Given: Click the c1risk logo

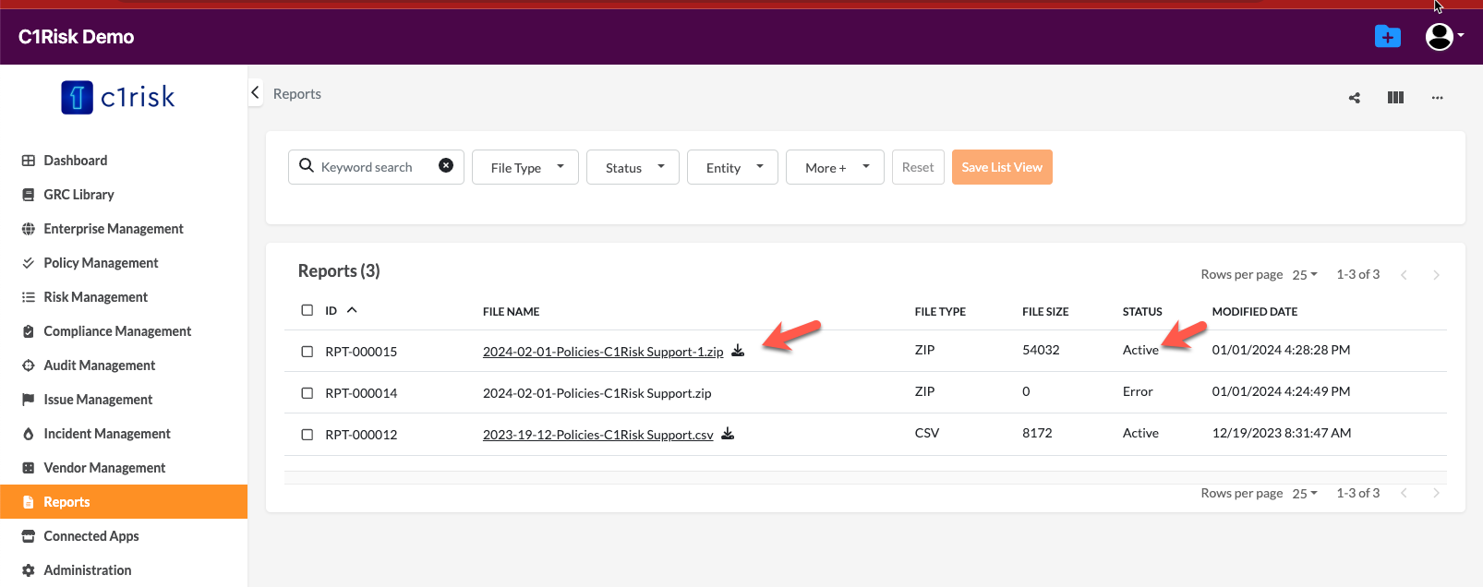Looking at the screenshot, I should tap(118, 97).
